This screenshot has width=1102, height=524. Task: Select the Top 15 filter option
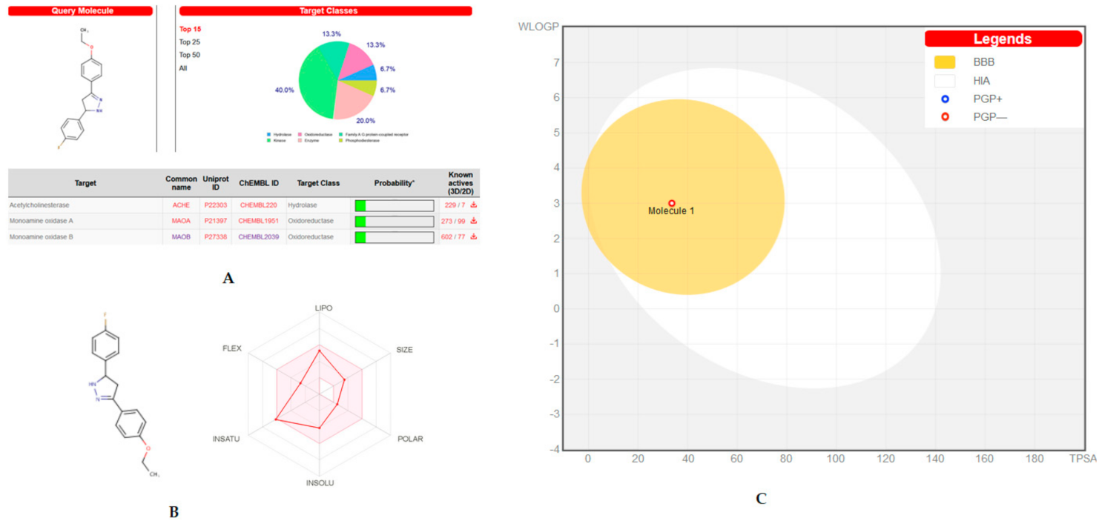pyautogui.click(x=190, y=29)
